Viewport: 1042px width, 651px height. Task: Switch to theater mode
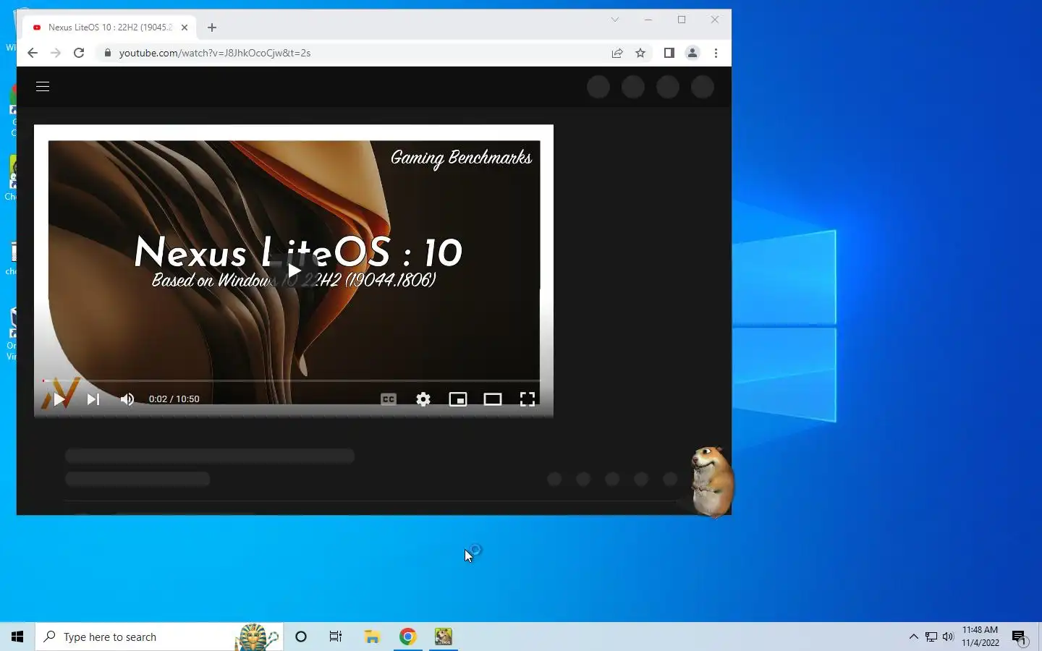(x=493, y=399)
